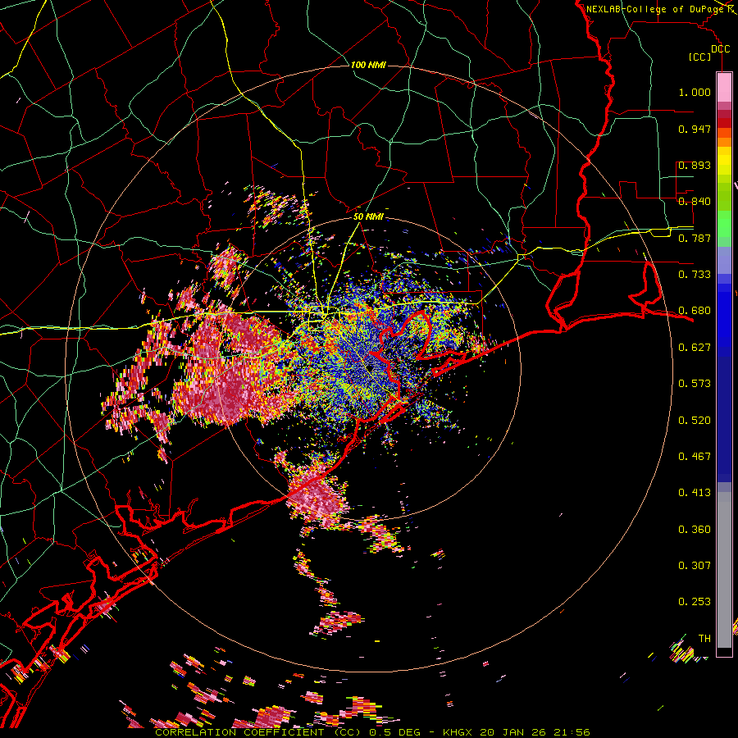The width and height of the screenshot is (738, 738).
Task: Click the 0.627 scale value
Action: (x=695, y=348)
